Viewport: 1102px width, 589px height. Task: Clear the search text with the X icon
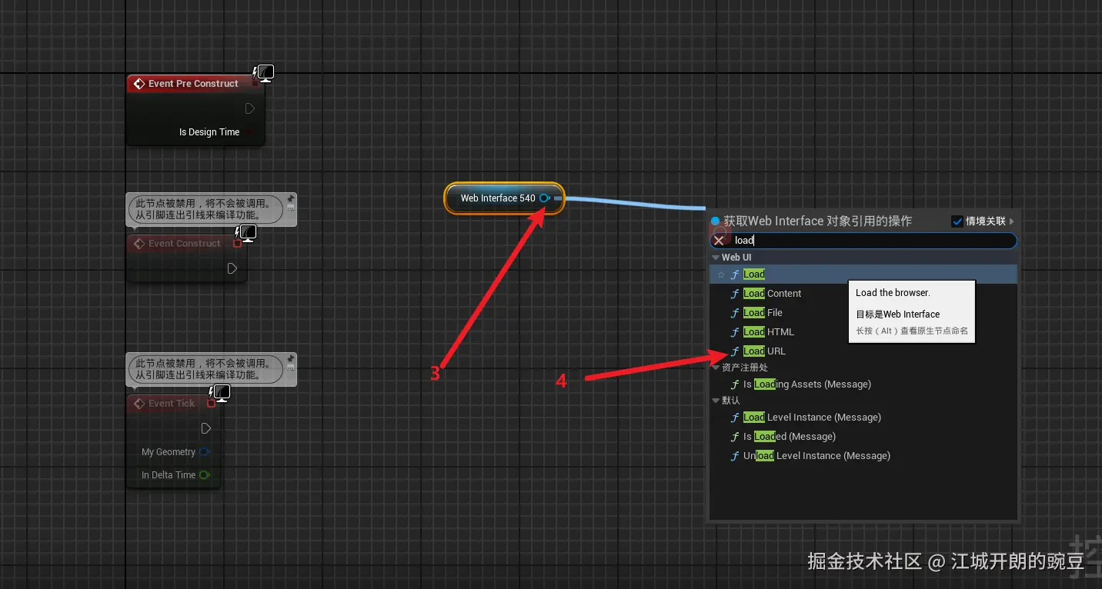[719, 241]
